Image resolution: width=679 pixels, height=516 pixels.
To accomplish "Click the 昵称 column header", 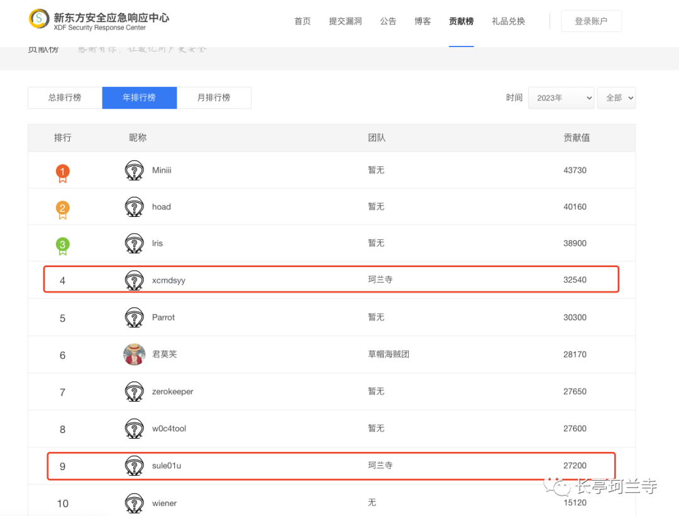I will (x=138, y=138).
